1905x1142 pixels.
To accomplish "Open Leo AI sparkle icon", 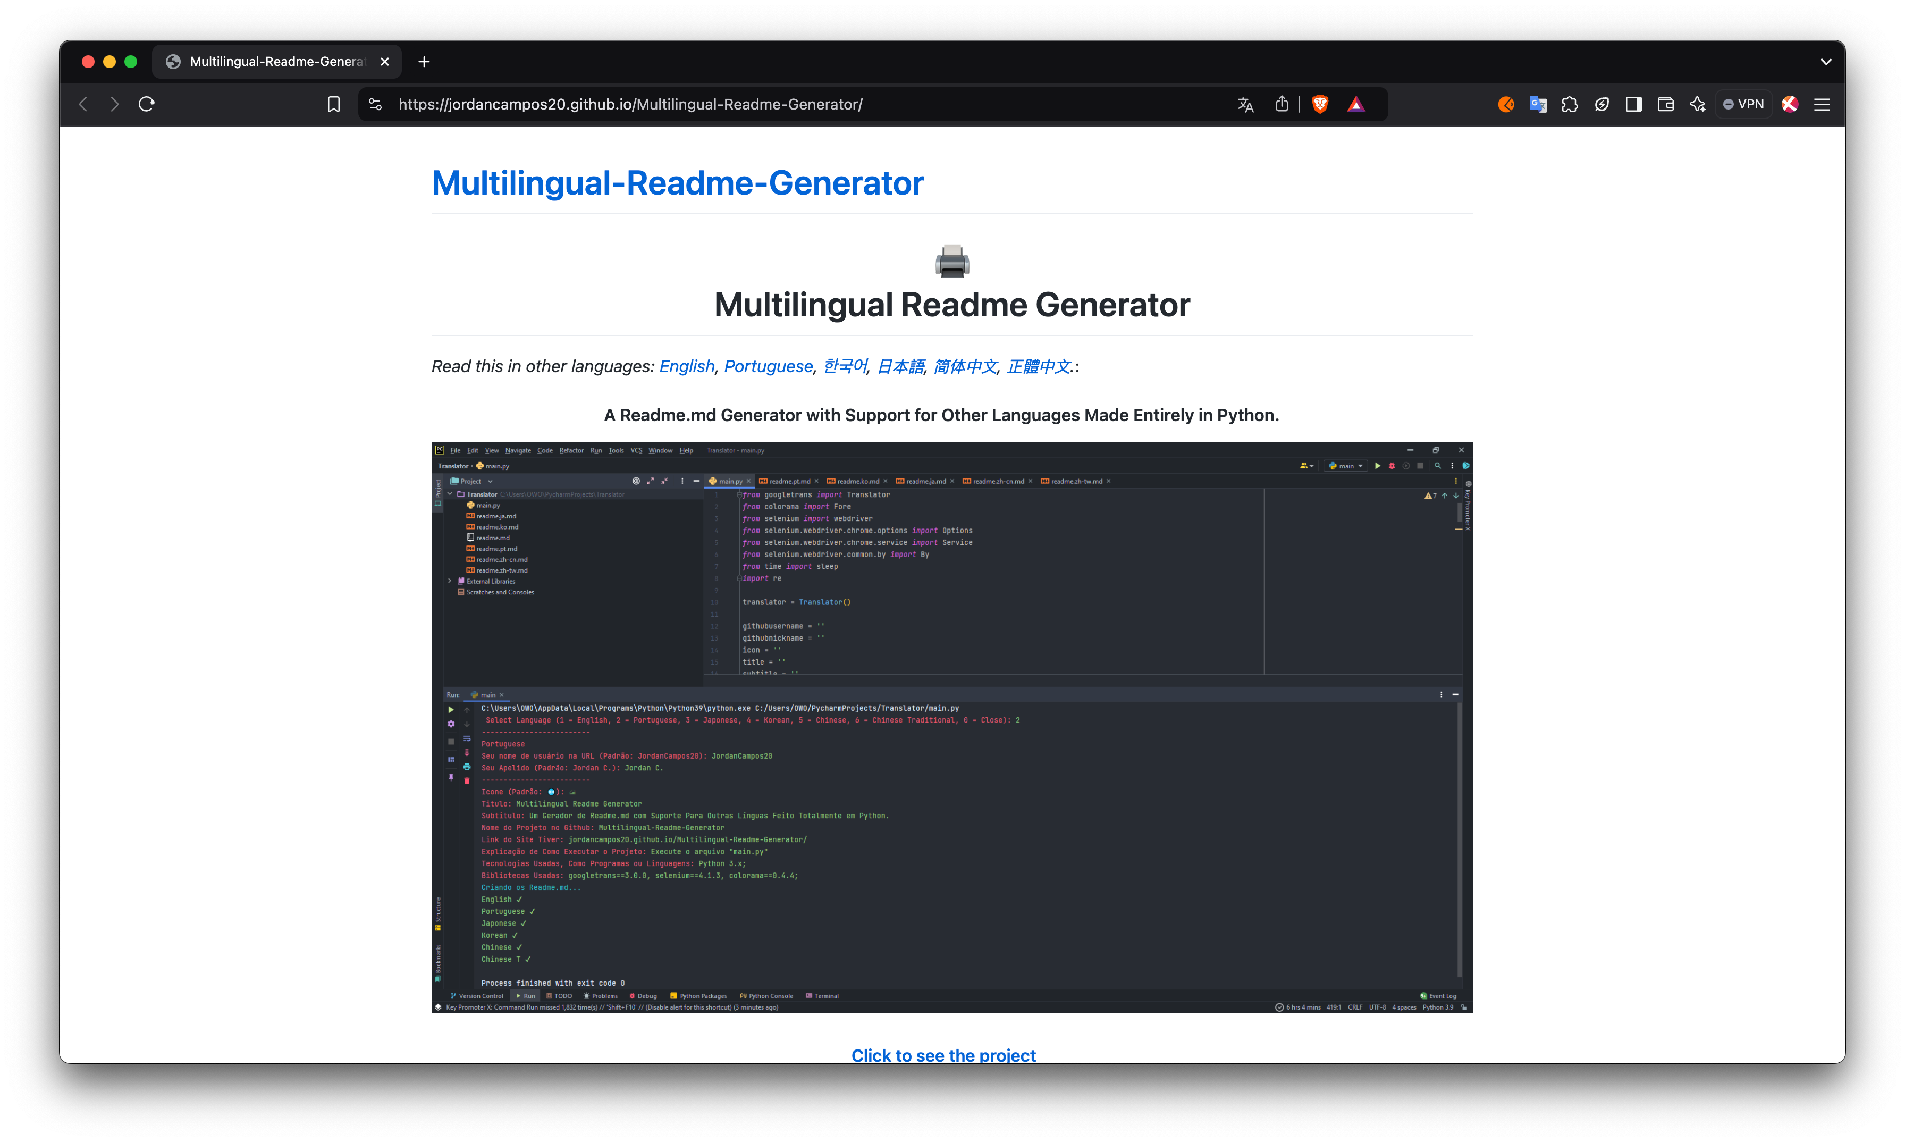I will (1697, 105).
